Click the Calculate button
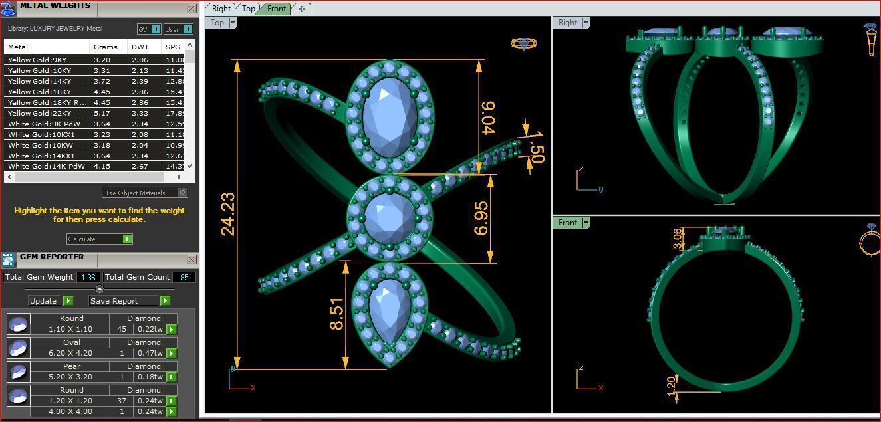The height and width of the screenshot is (422, 881). coord(99,239)
